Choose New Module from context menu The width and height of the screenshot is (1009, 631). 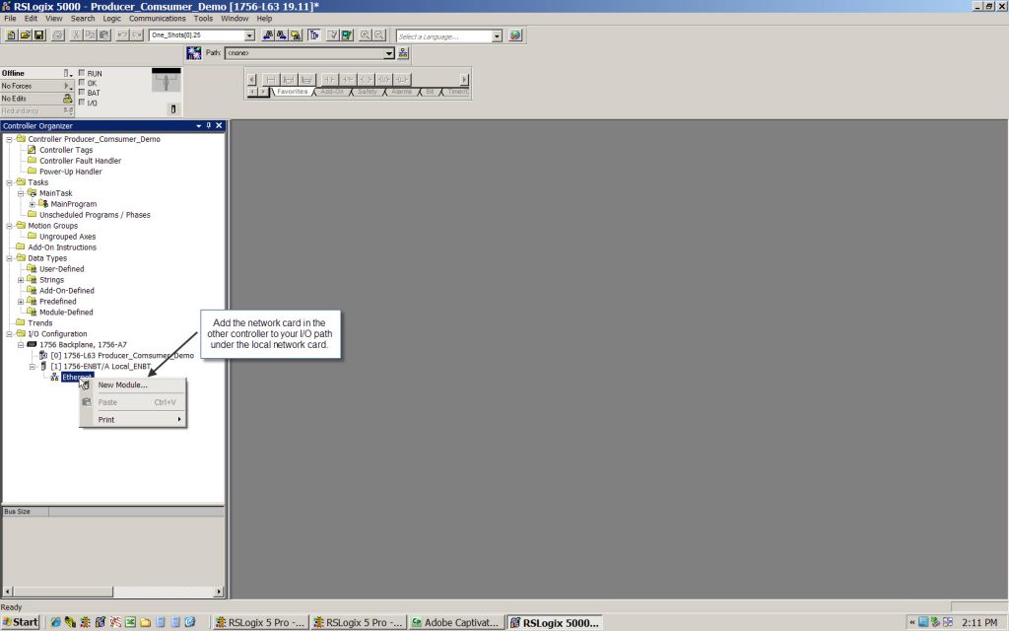(133, 386)
